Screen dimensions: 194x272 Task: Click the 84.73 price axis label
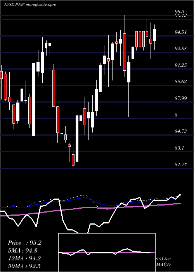(181, 131)
